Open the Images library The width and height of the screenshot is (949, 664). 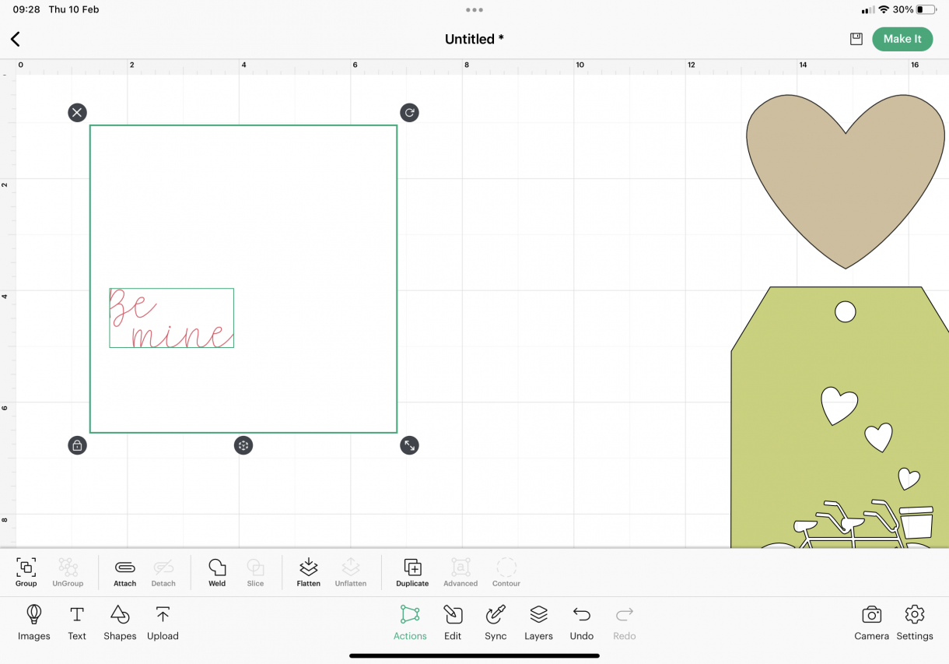point(34,623)
